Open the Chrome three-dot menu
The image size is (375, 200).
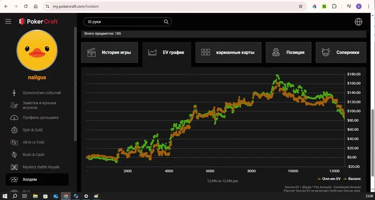pos(369,6)
